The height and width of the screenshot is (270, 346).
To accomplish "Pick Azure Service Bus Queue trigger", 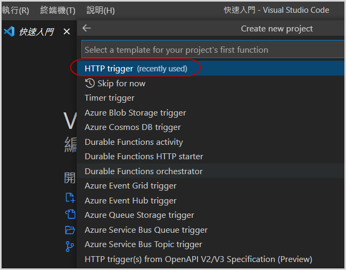I will click(146, 230).
